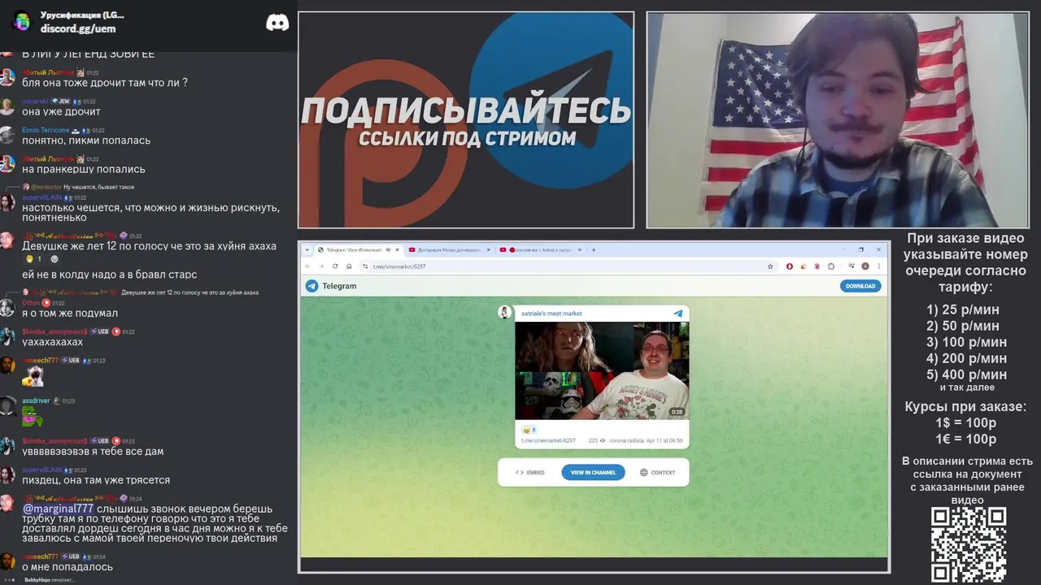
Task: Open the tab search chevron
Action: pos(306,249)
